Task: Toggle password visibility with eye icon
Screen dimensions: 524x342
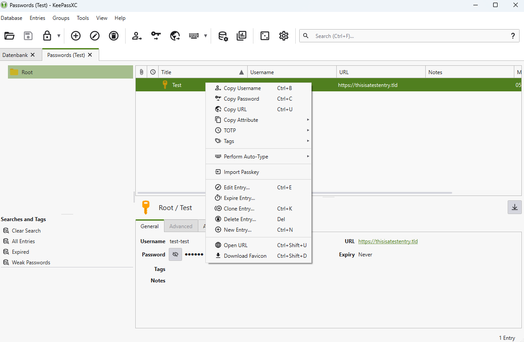Action: click(x=175, y=255)
